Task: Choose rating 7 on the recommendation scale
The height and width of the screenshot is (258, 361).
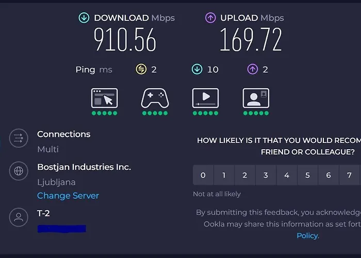Action: click(x=349, y=175)
